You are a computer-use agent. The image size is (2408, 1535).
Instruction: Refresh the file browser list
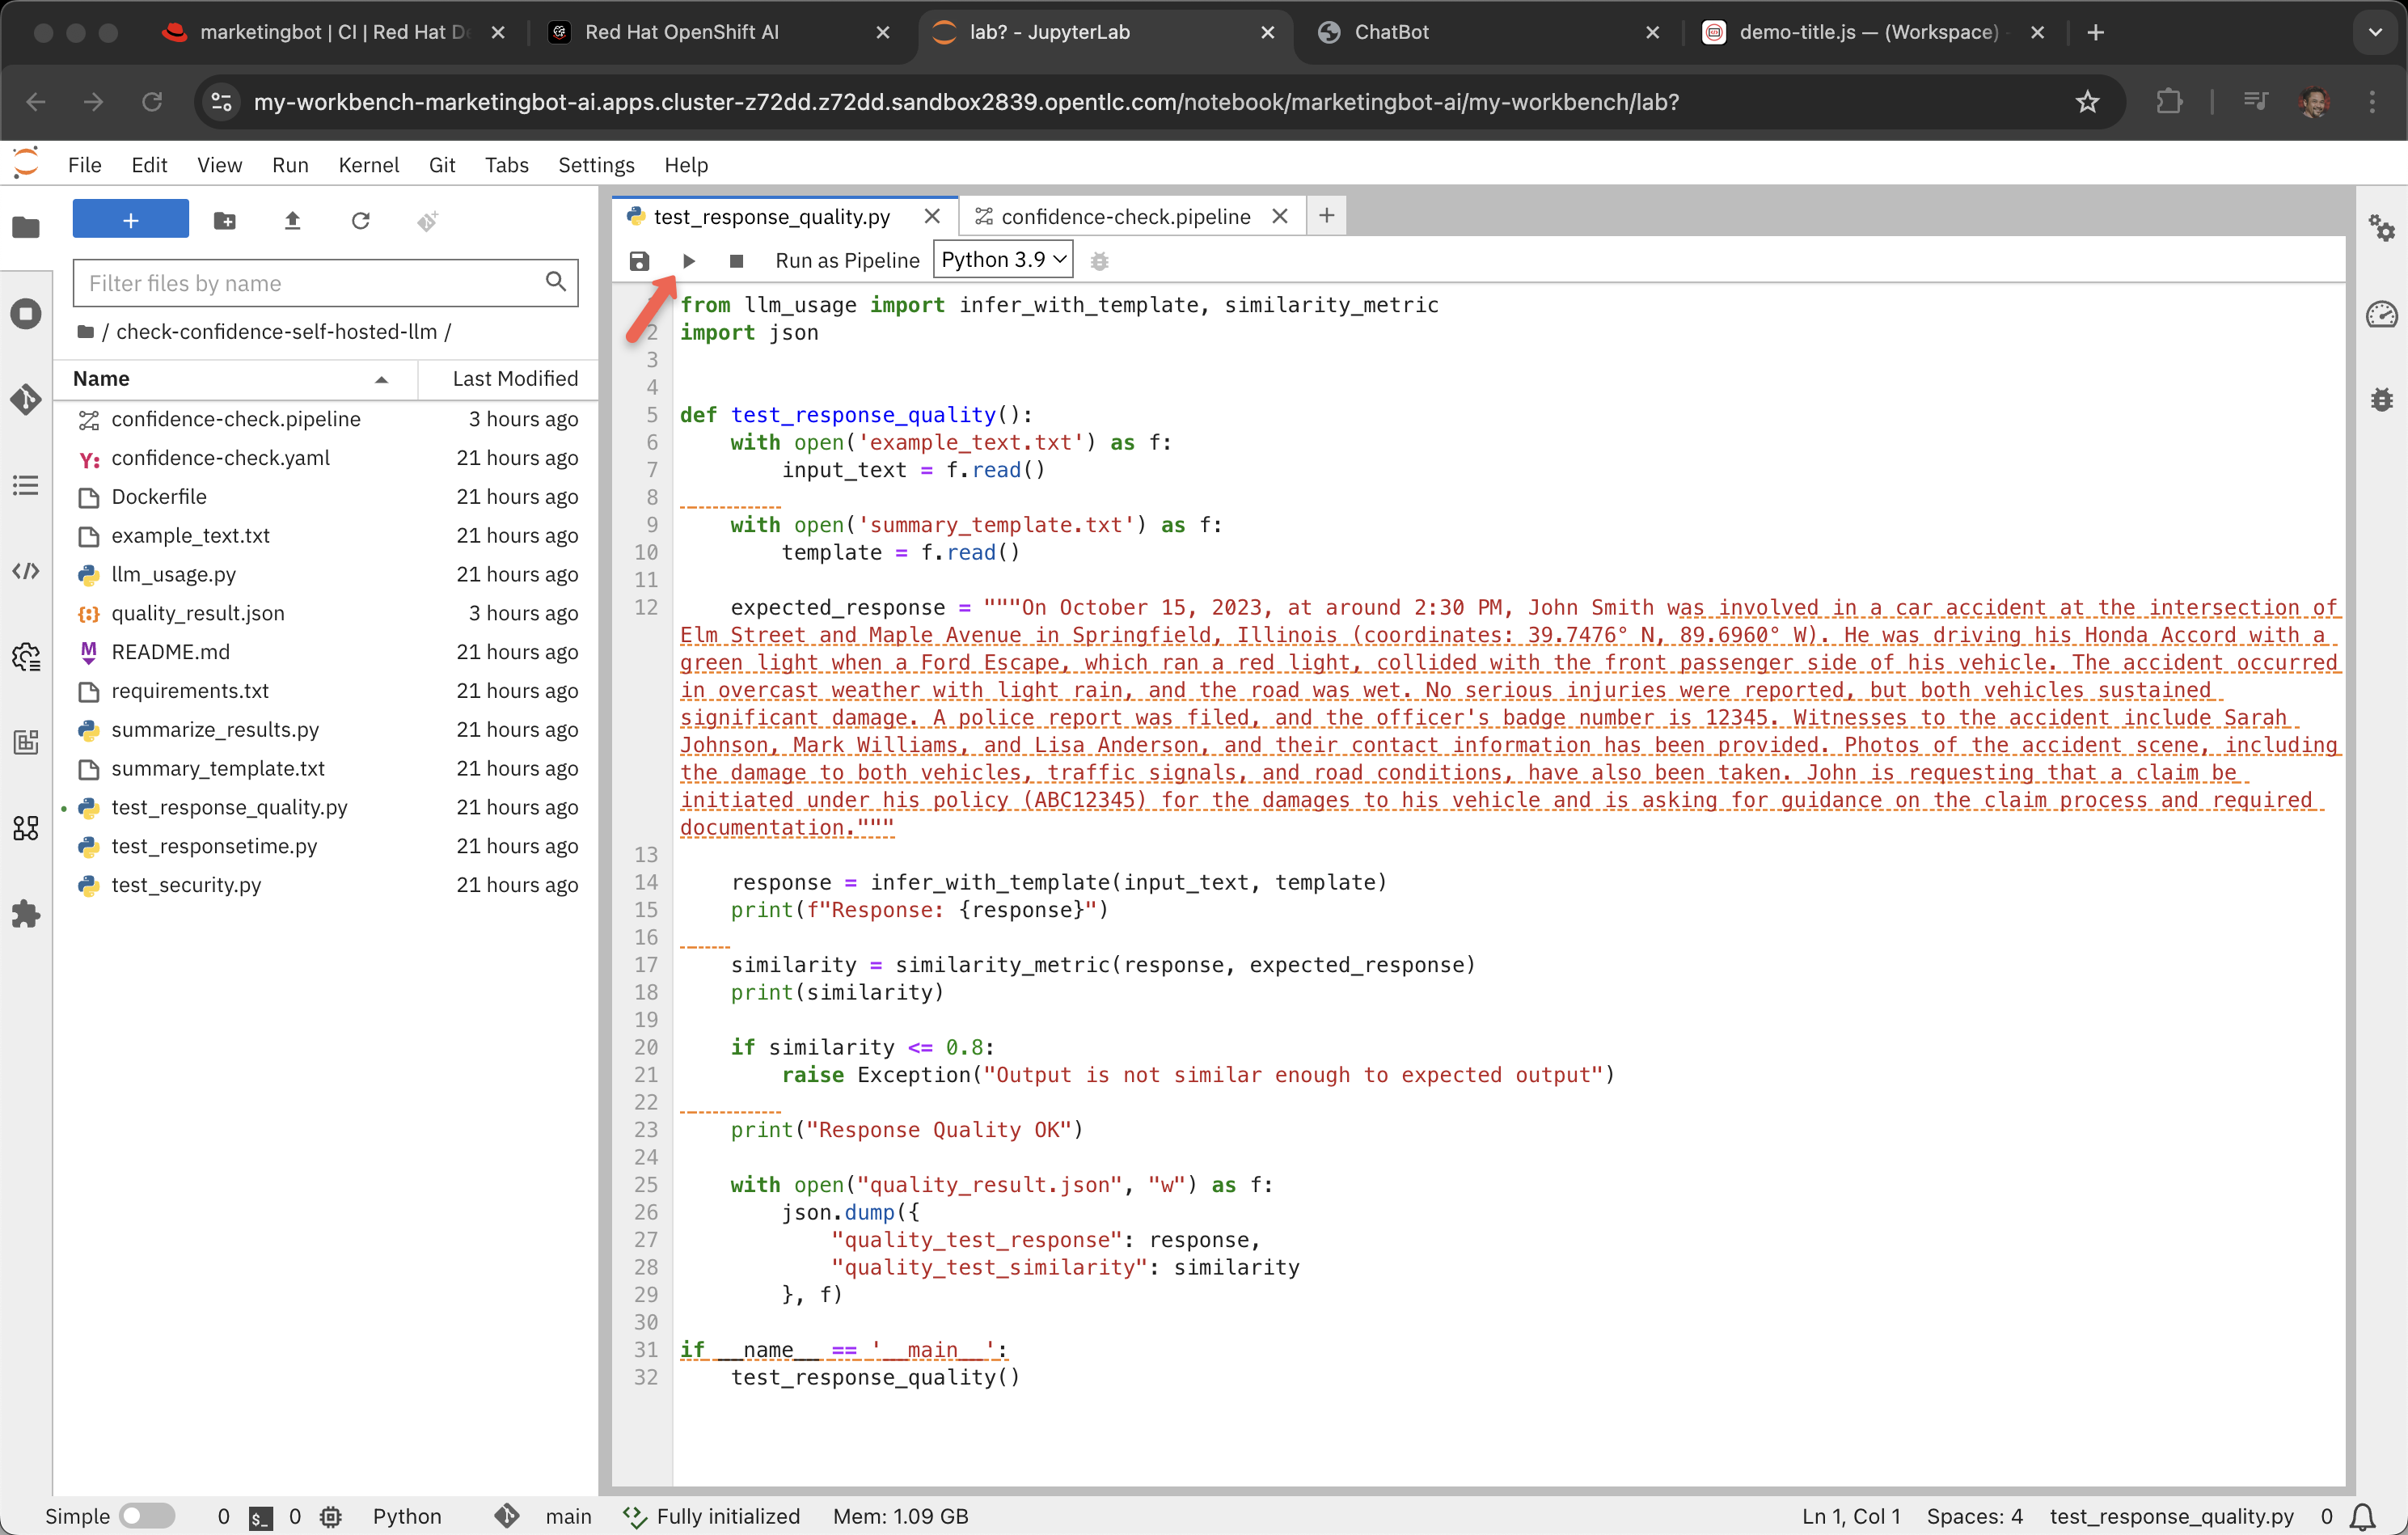(x=360, y=221)
